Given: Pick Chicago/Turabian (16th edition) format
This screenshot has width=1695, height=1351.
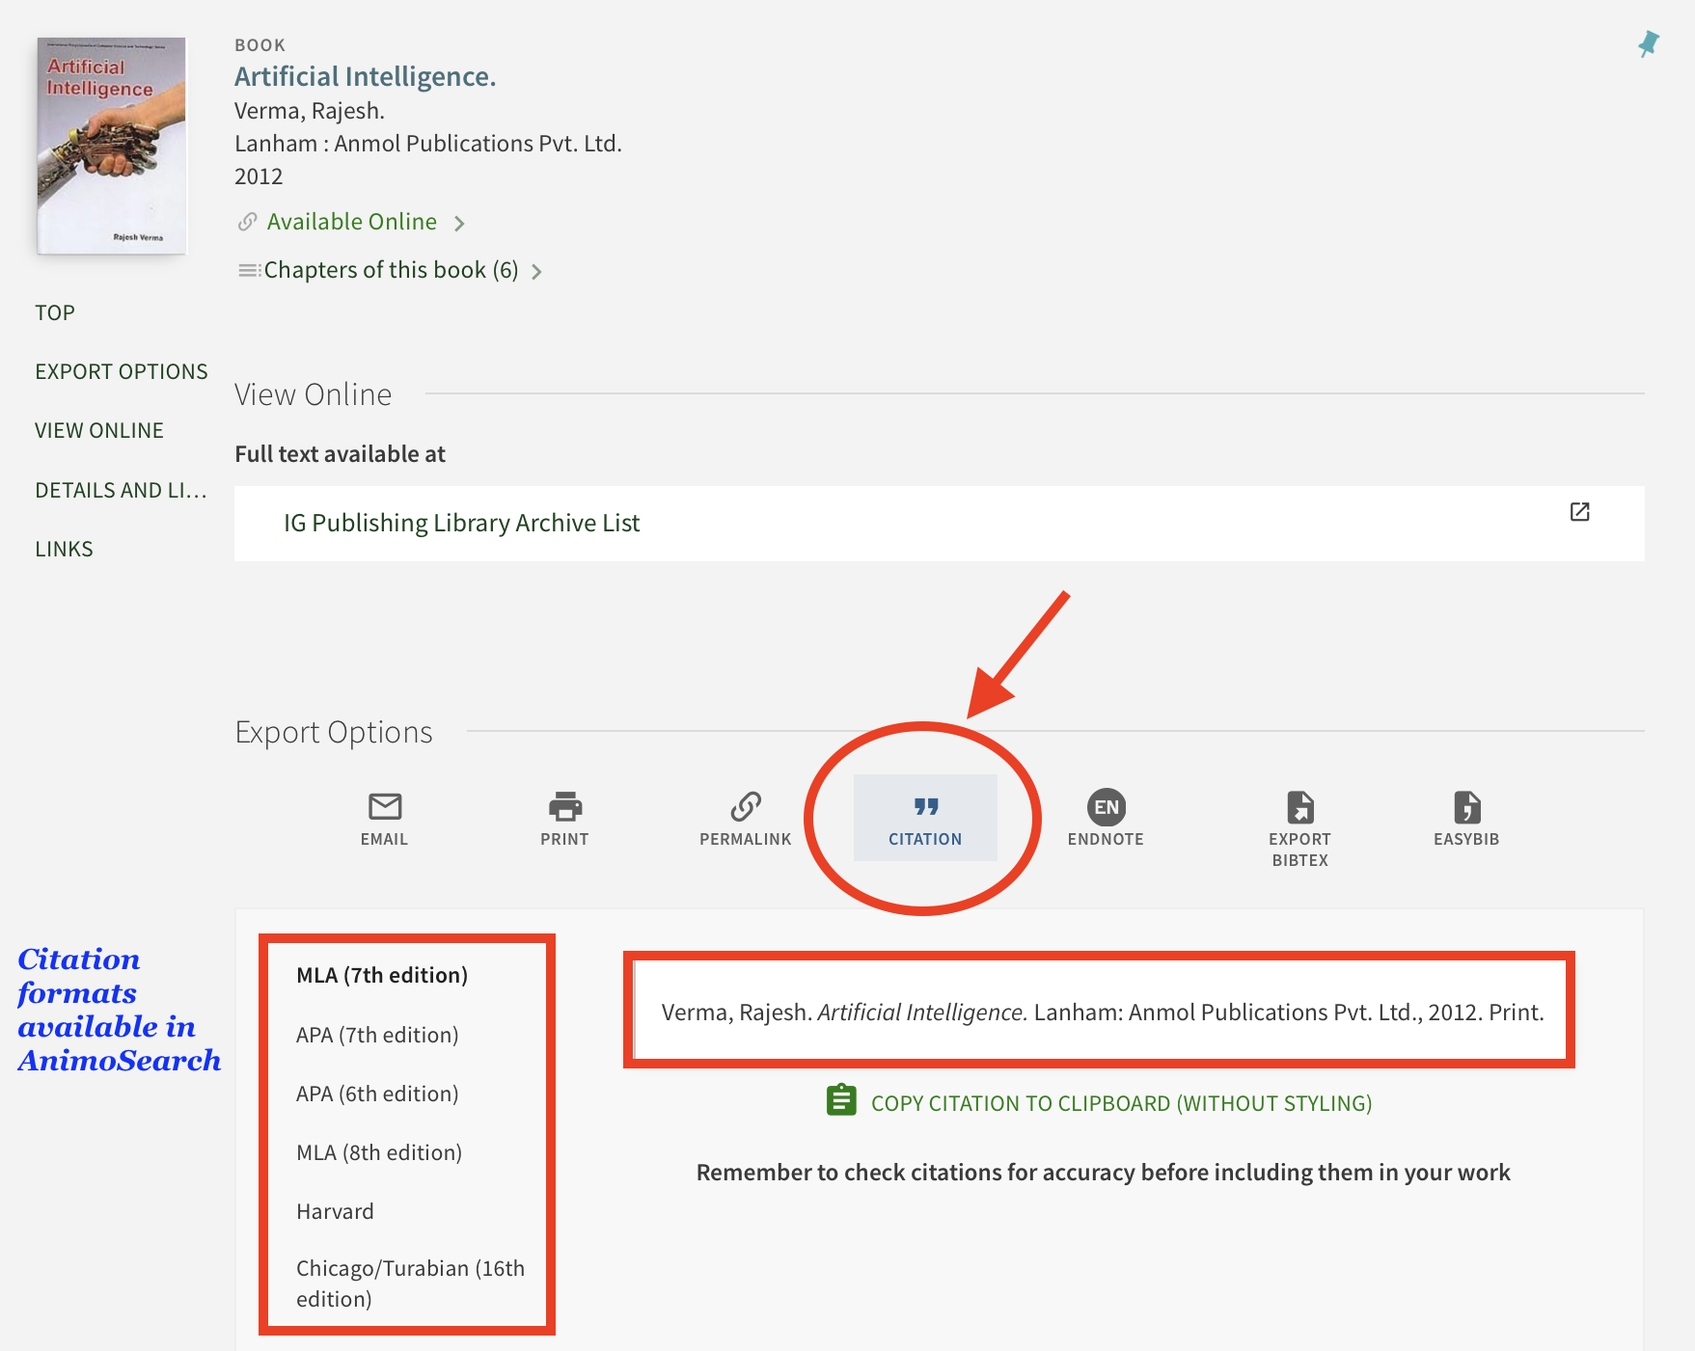Looking at the screenshot, I should click(410, 1283).
